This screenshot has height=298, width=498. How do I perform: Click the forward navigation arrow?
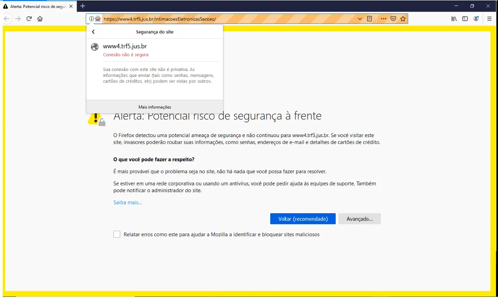[x=17, y=19]
